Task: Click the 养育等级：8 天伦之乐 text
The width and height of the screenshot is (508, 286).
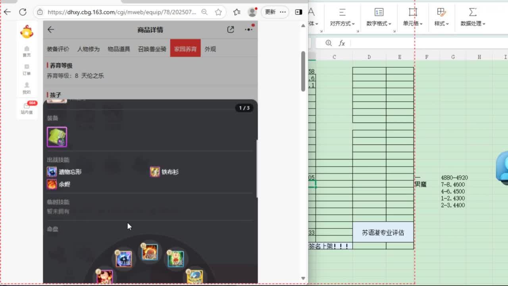Action: [75, 75]
